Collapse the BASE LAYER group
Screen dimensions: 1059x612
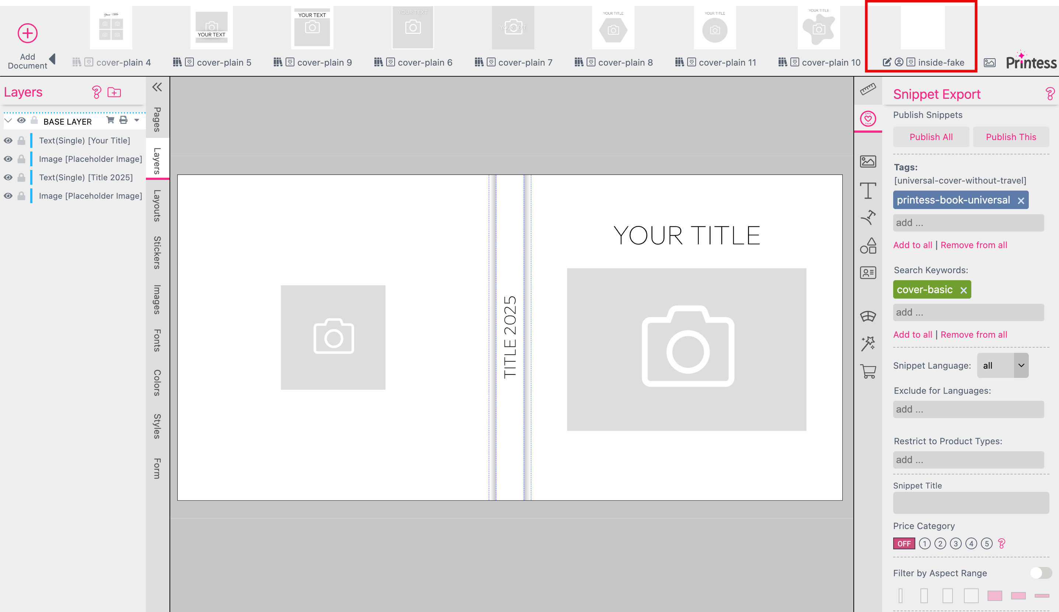click(x=8, y=121)
